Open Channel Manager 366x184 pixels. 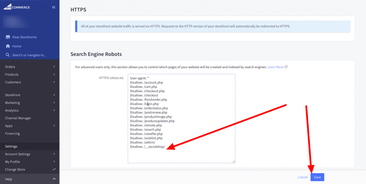[x=18, y=118]
